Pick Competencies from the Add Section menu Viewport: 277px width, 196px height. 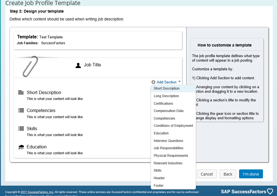pos(173,118)
